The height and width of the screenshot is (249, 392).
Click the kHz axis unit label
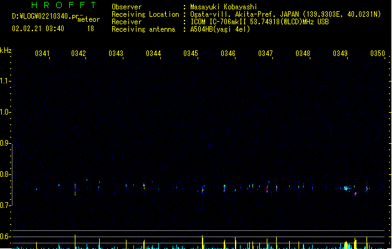pos(6,50)
